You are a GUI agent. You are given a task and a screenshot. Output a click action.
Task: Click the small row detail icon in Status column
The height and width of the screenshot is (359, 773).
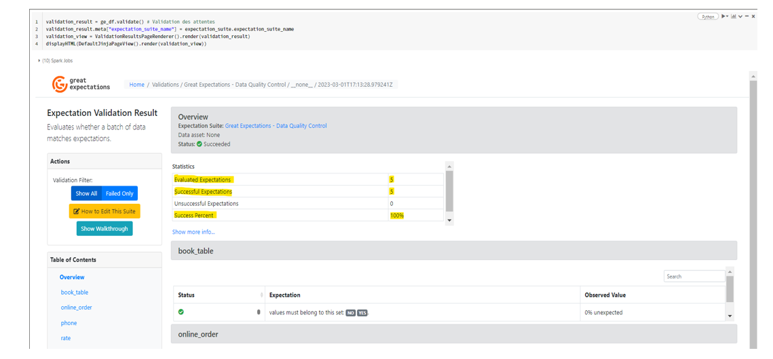pos(259,312)
